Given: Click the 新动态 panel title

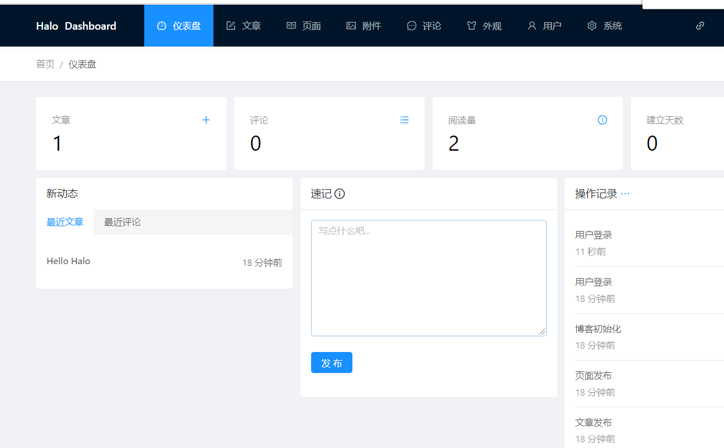Looking at the screenshot, I should [62, 194].
